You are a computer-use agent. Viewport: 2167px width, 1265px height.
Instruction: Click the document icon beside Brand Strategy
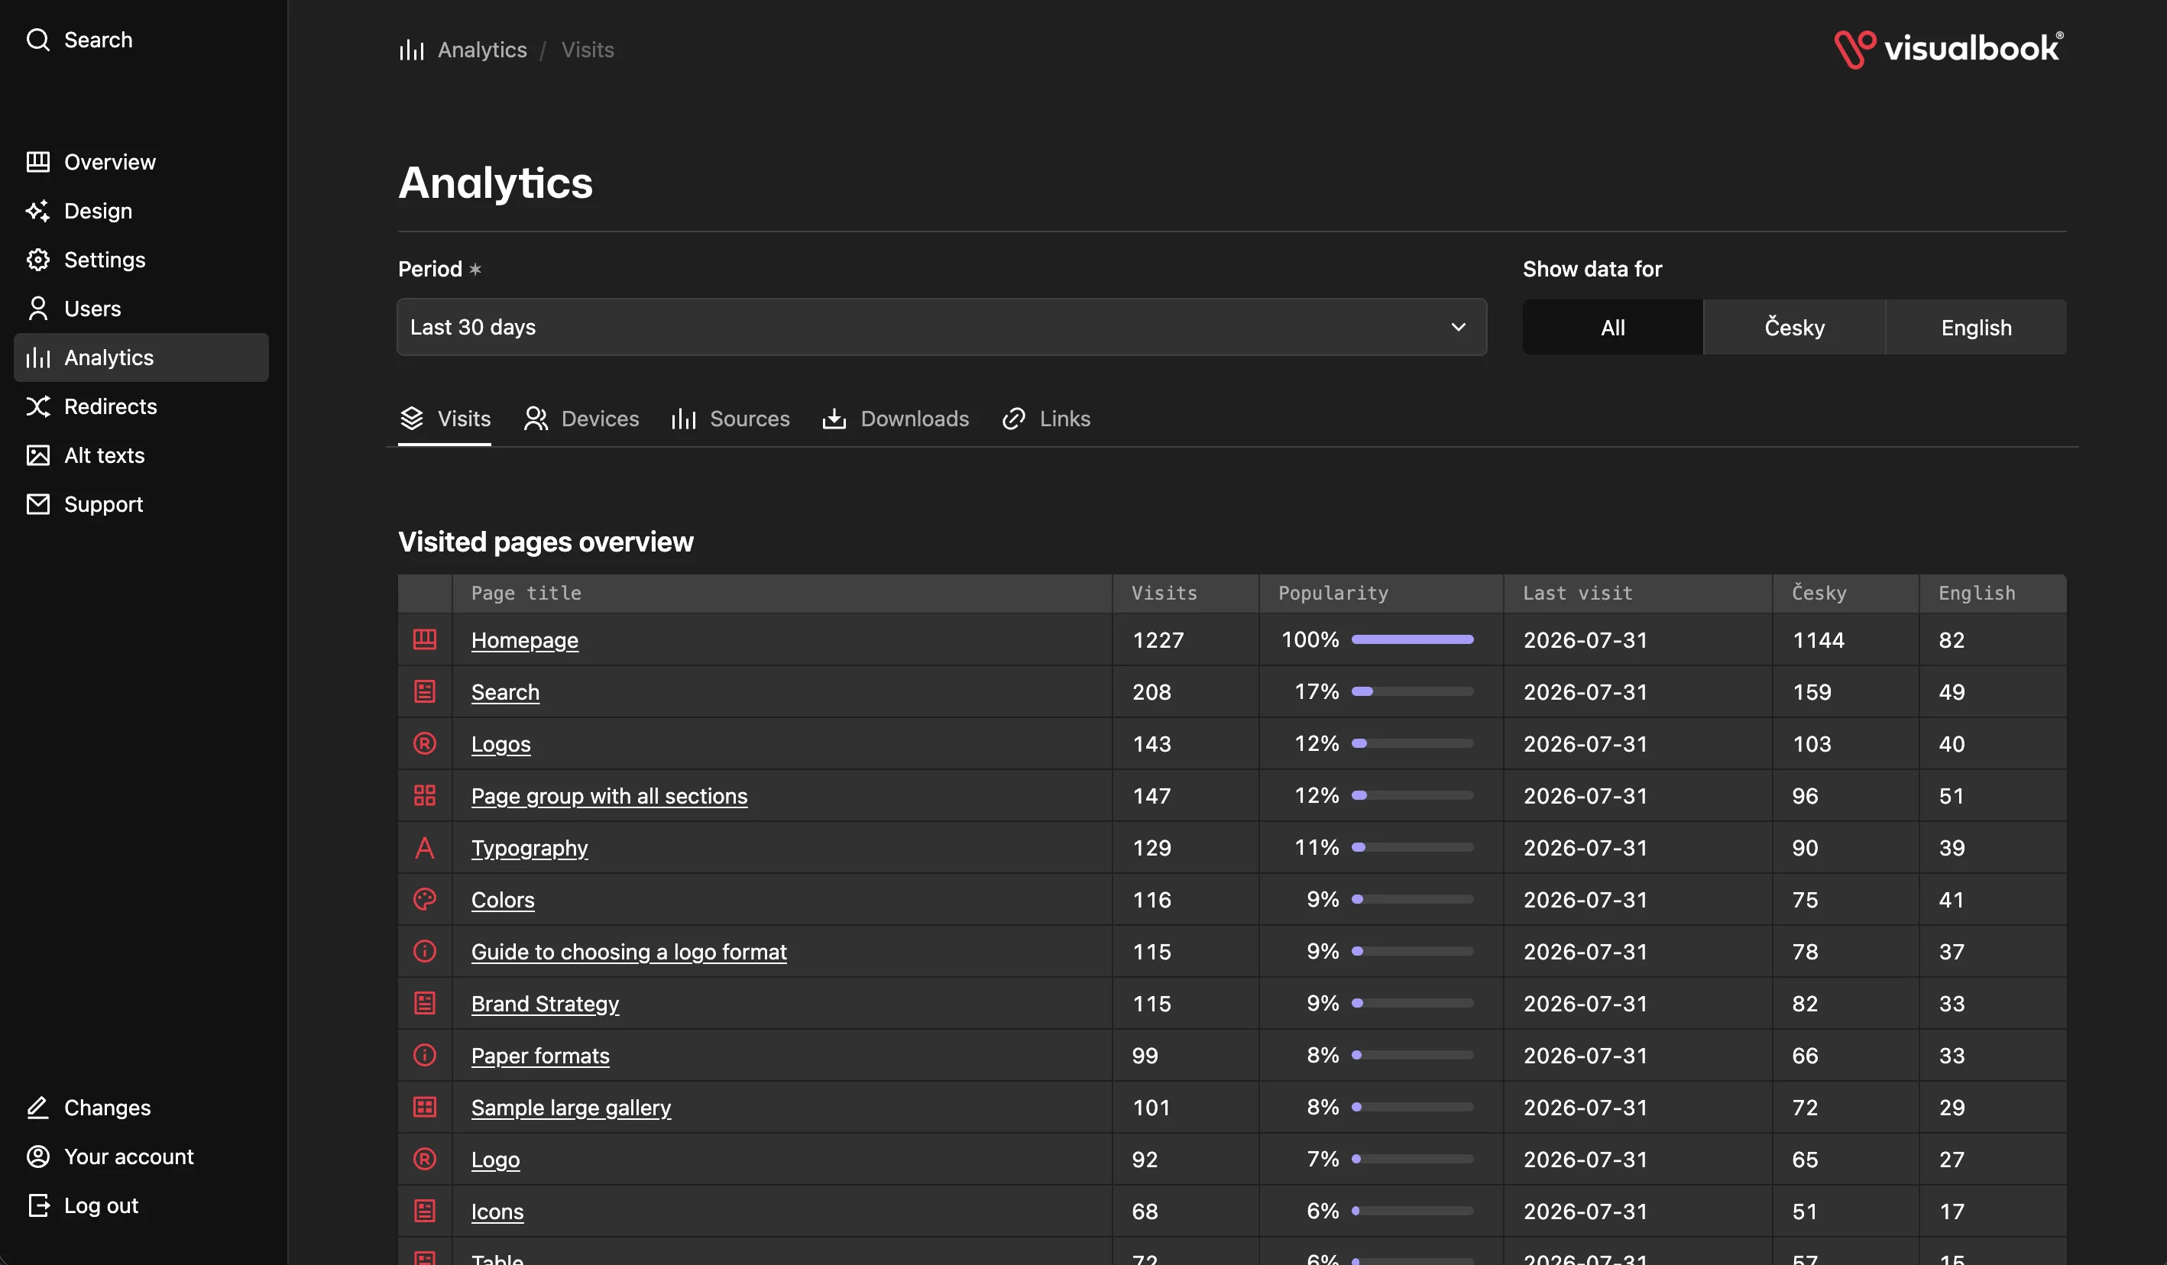click(425, 1003)
